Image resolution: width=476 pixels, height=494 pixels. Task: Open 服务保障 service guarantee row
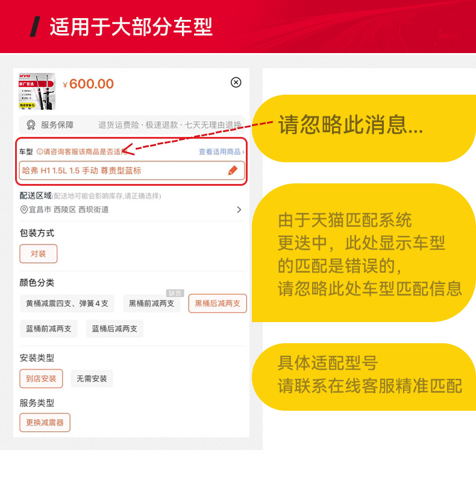click(x=132, y=125)
